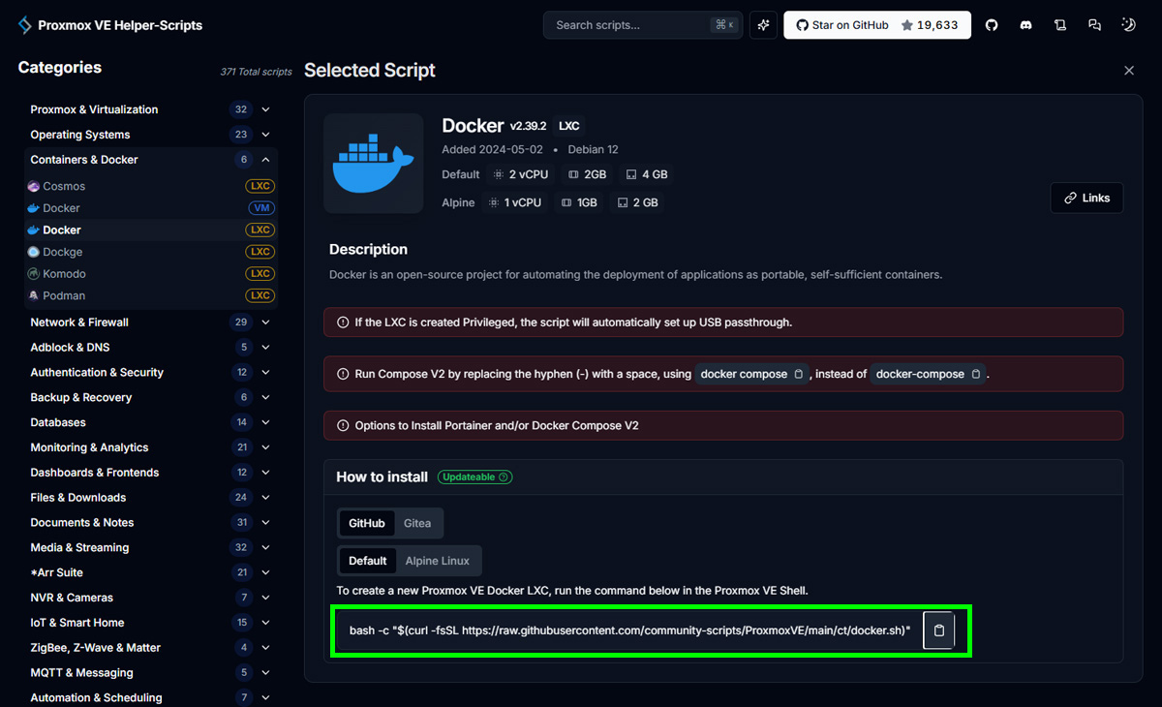
Task: Click the Updateable badge
Action: (475, 477)
